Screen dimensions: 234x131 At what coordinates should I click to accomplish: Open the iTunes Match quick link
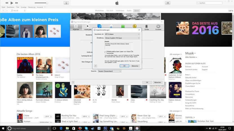[x=190, y=86]
